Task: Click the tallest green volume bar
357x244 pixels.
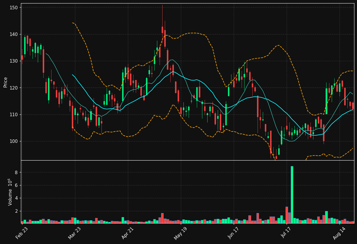Action: pyautogui.click(x=292, y=194)
